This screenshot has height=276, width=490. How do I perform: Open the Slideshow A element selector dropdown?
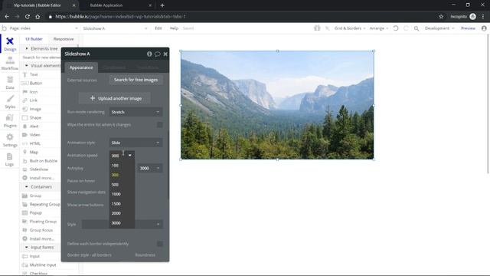click(115, 28)
